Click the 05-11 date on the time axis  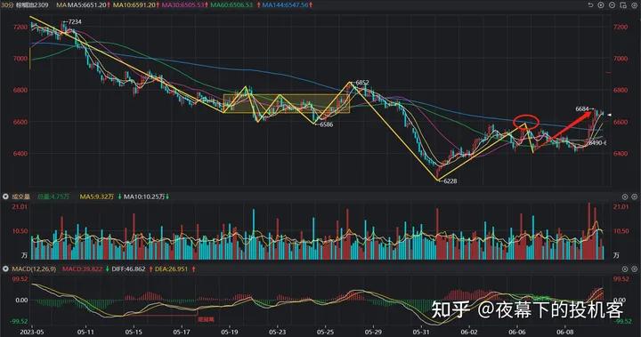85,332
